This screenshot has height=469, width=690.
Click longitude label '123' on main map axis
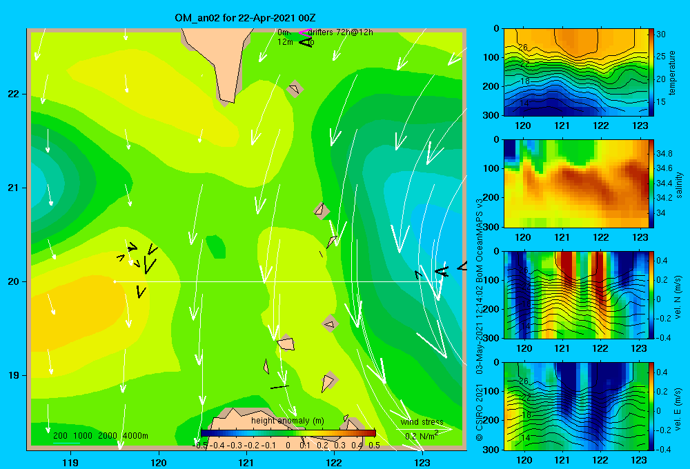pyautogui.click(x=422, y=462)
